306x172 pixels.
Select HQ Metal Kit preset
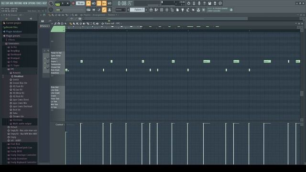click(18, 93)
